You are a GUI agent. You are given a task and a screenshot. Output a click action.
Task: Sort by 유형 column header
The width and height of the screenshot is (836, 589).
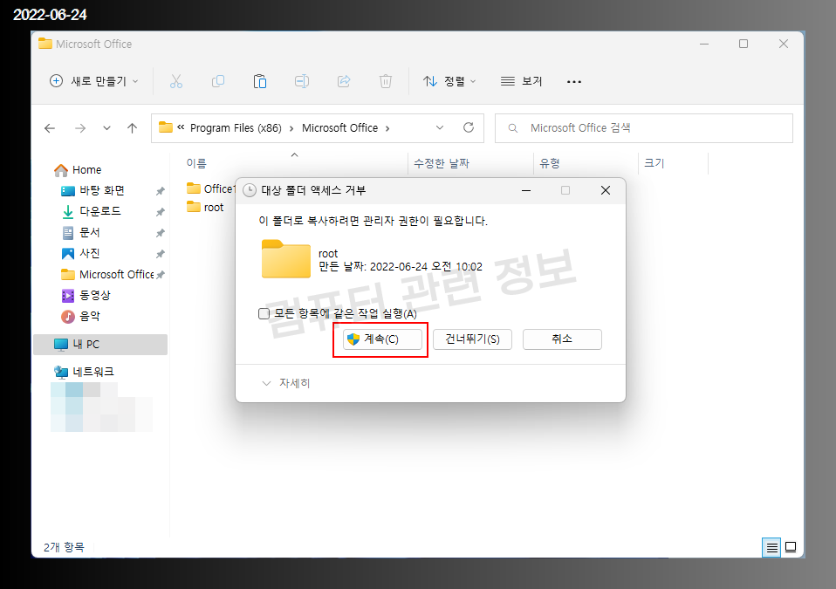point(549,163)
